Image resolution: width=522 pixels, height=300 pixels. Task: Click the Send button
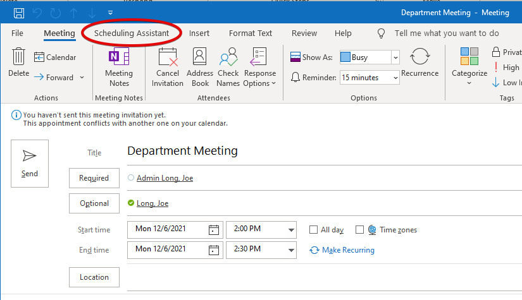click(30, 164)
